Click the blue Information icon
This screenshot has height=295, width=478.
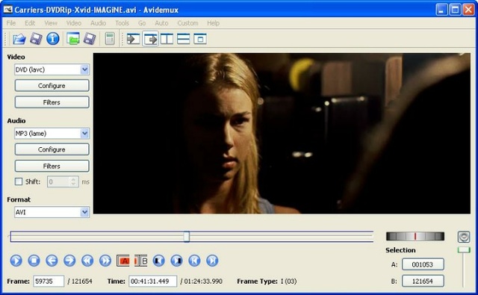53,39
